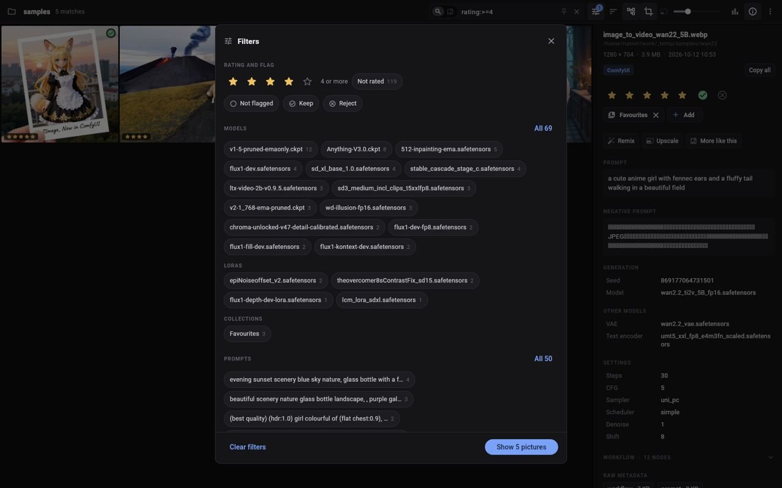Open the filters icon with badge
782x488 pixels.
(596, 11)
